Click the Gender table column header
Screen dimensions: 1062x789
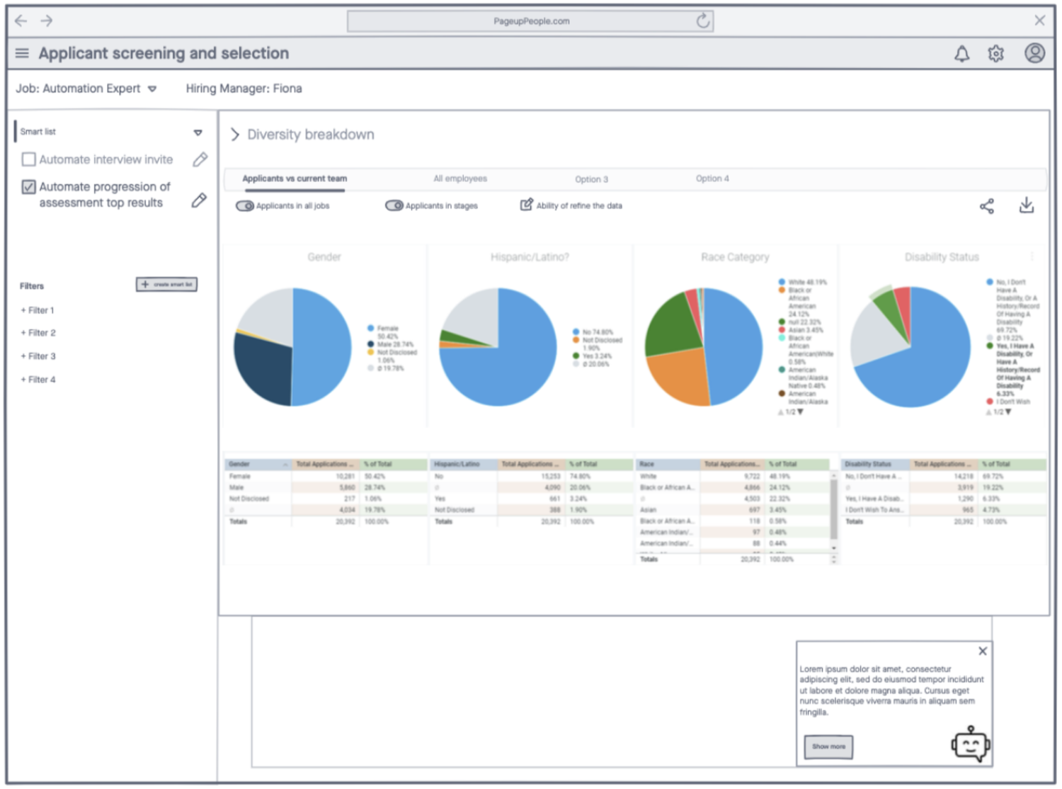[258, 465]
